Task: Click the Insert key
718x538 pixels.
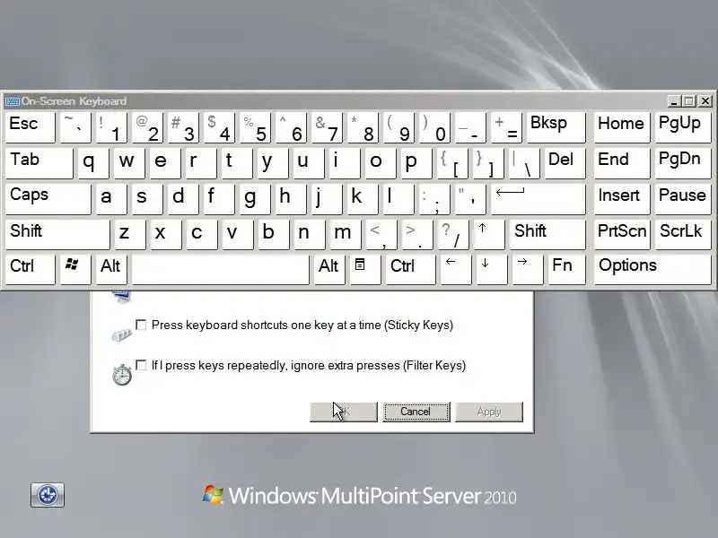Action: pos(622,199)
